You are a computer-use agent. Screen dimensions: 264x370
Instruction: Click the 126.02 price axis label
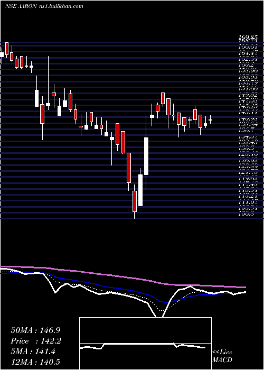point(248,161)
